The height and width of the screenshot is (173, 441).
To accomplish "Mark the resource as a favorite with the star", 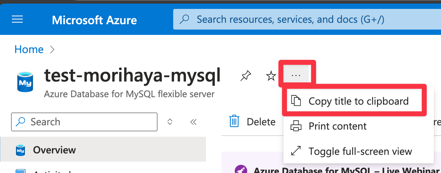I will [x=271, y=75].
